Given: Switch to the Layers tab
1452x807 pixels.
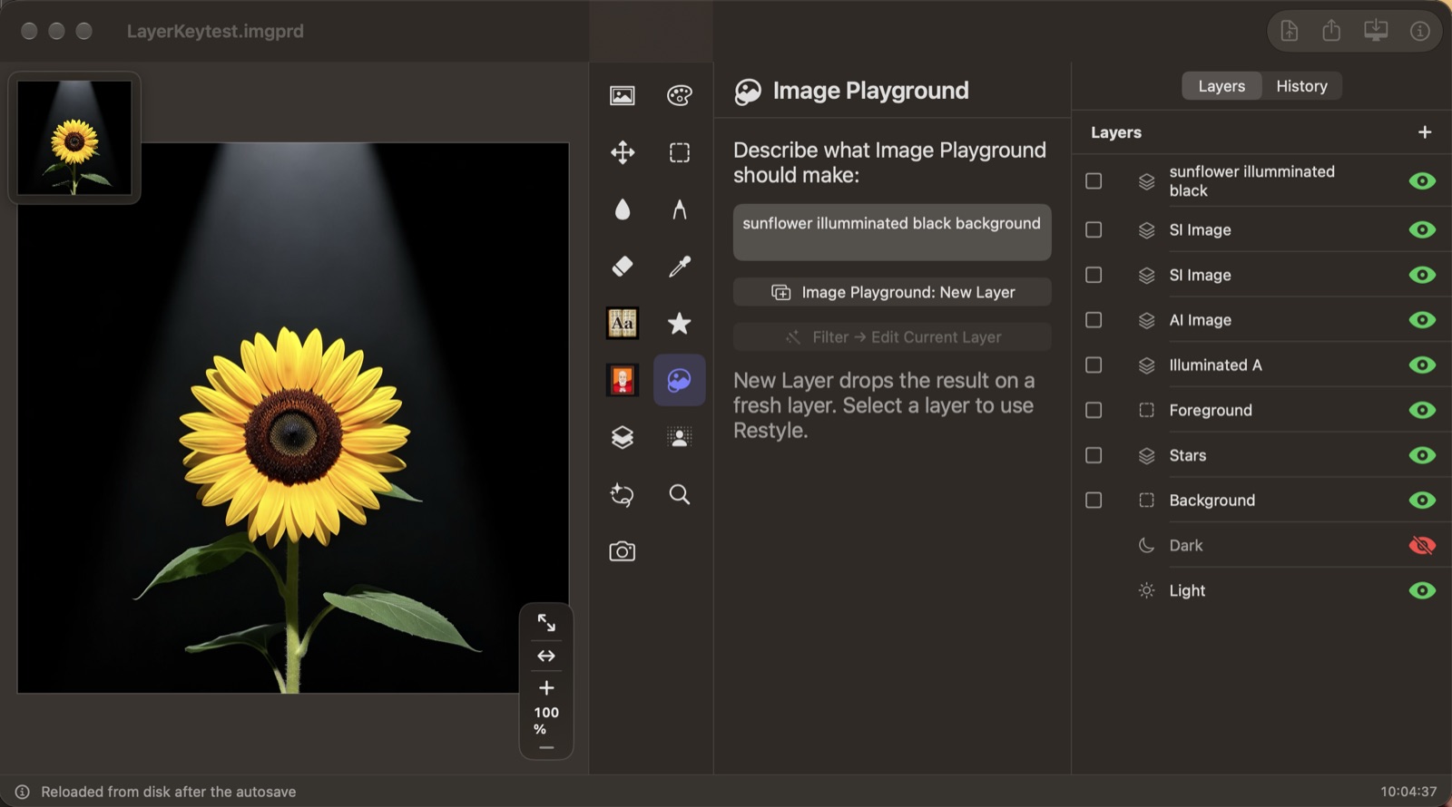Looking at the screenshot, I should (x=1221, y=86).
